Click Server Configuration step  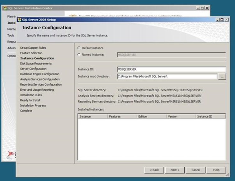pos(33,69)
